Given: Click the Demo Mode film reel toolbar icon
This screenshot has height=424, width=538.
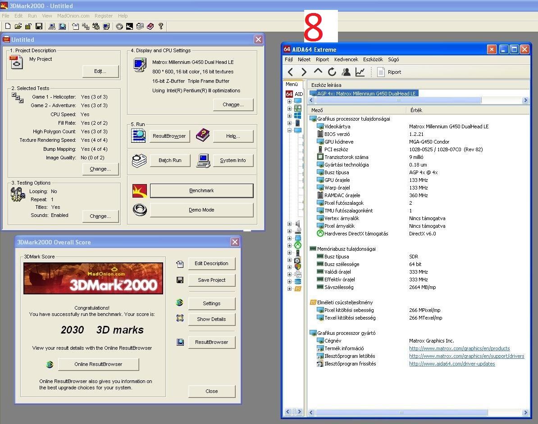Looking at the screenshot, I should (x=119, y=26).
